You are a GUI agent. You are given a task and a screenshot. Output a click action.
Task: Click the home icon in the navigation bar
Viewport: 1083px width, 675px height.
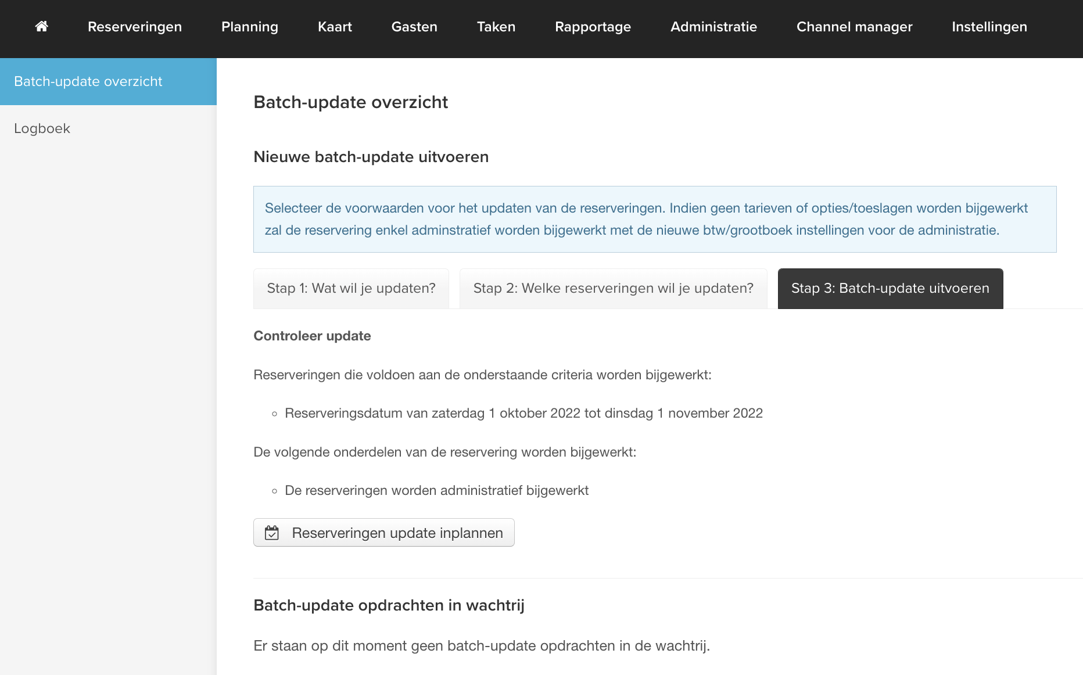click(x=41, y=27)
